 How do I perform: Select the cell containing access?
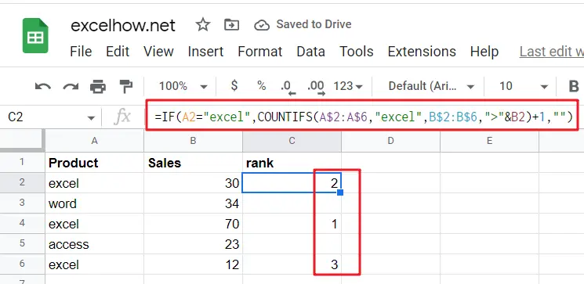94,244
